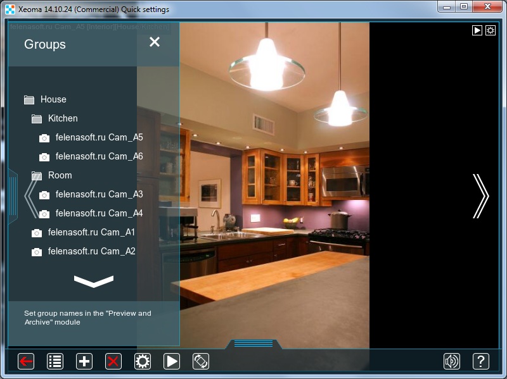The width and height of the screenshot is (507, 379).
Task: Select the House group folder
Action: point(45,99)
